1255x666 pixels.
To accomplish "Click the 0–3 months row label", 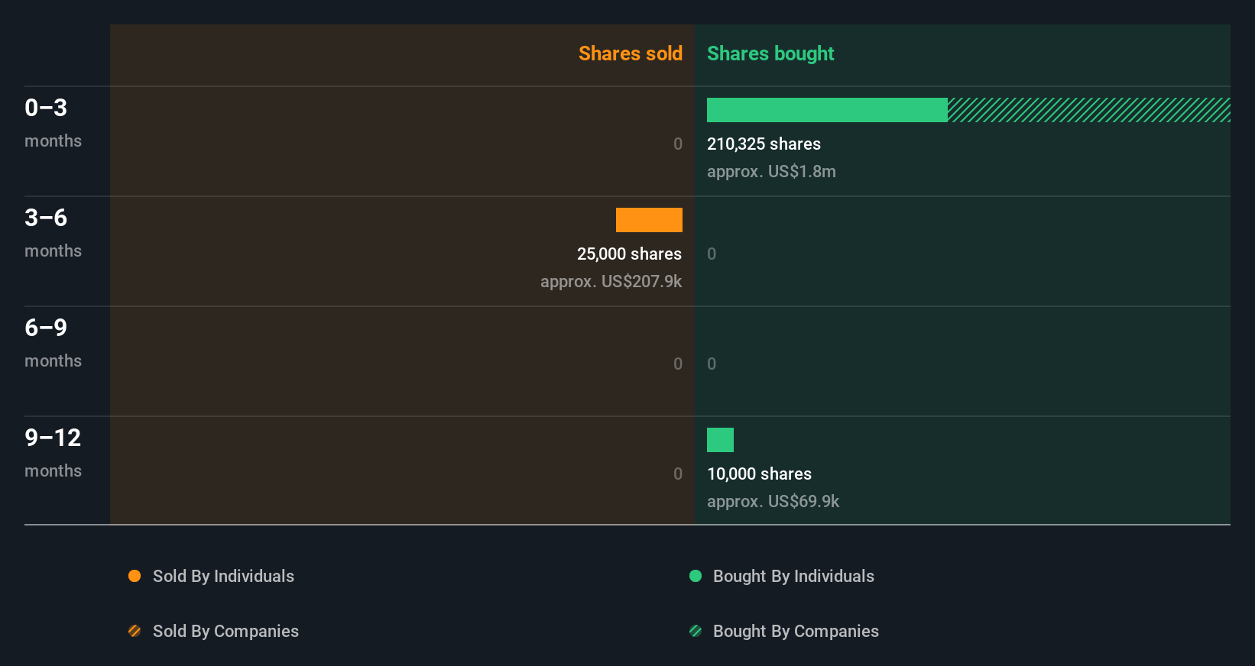I will coord(53,122).
